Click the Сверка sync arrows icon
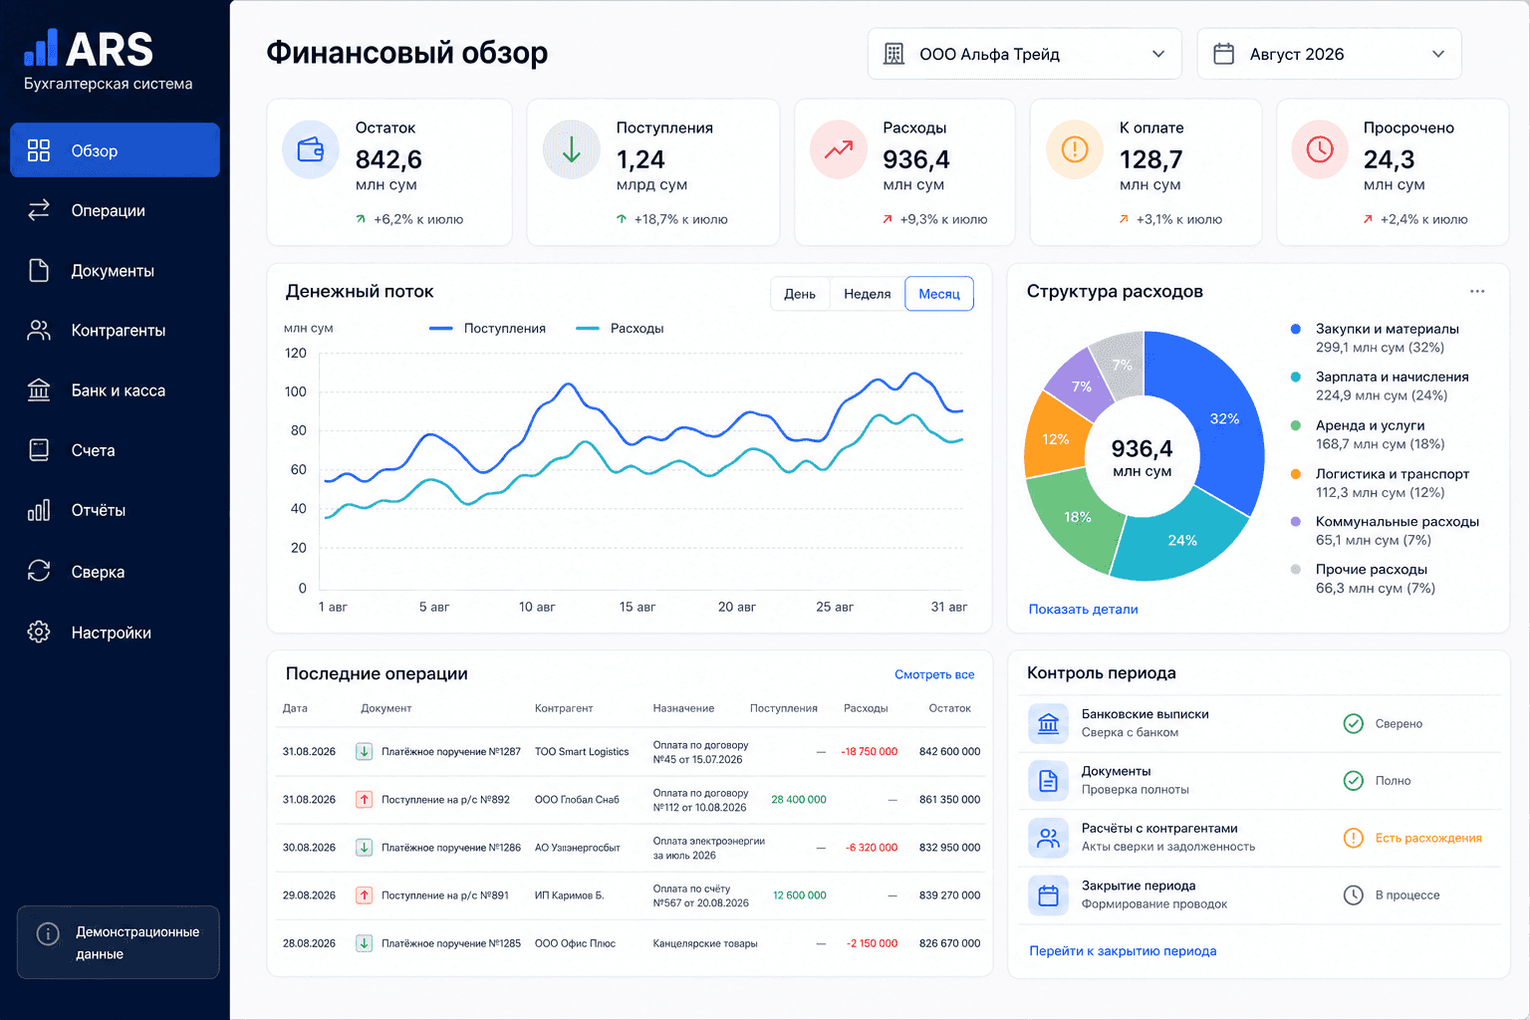Image resolution: width=1530 pixels, height=1020 pixels. pyautogui.click(x=39, y=571)
